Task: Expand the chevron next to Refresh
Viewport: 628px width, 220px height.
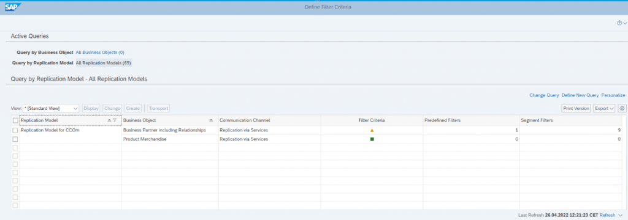Action: 621,215
